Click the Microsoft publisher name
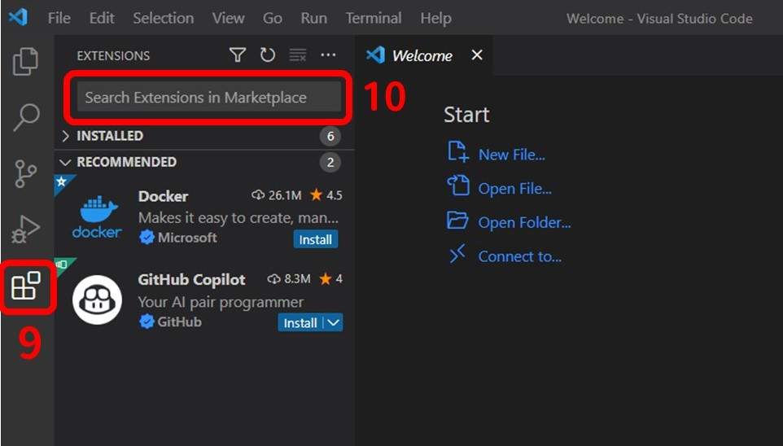The width and height of the screenshot is (783, 446). click(187, 237)
